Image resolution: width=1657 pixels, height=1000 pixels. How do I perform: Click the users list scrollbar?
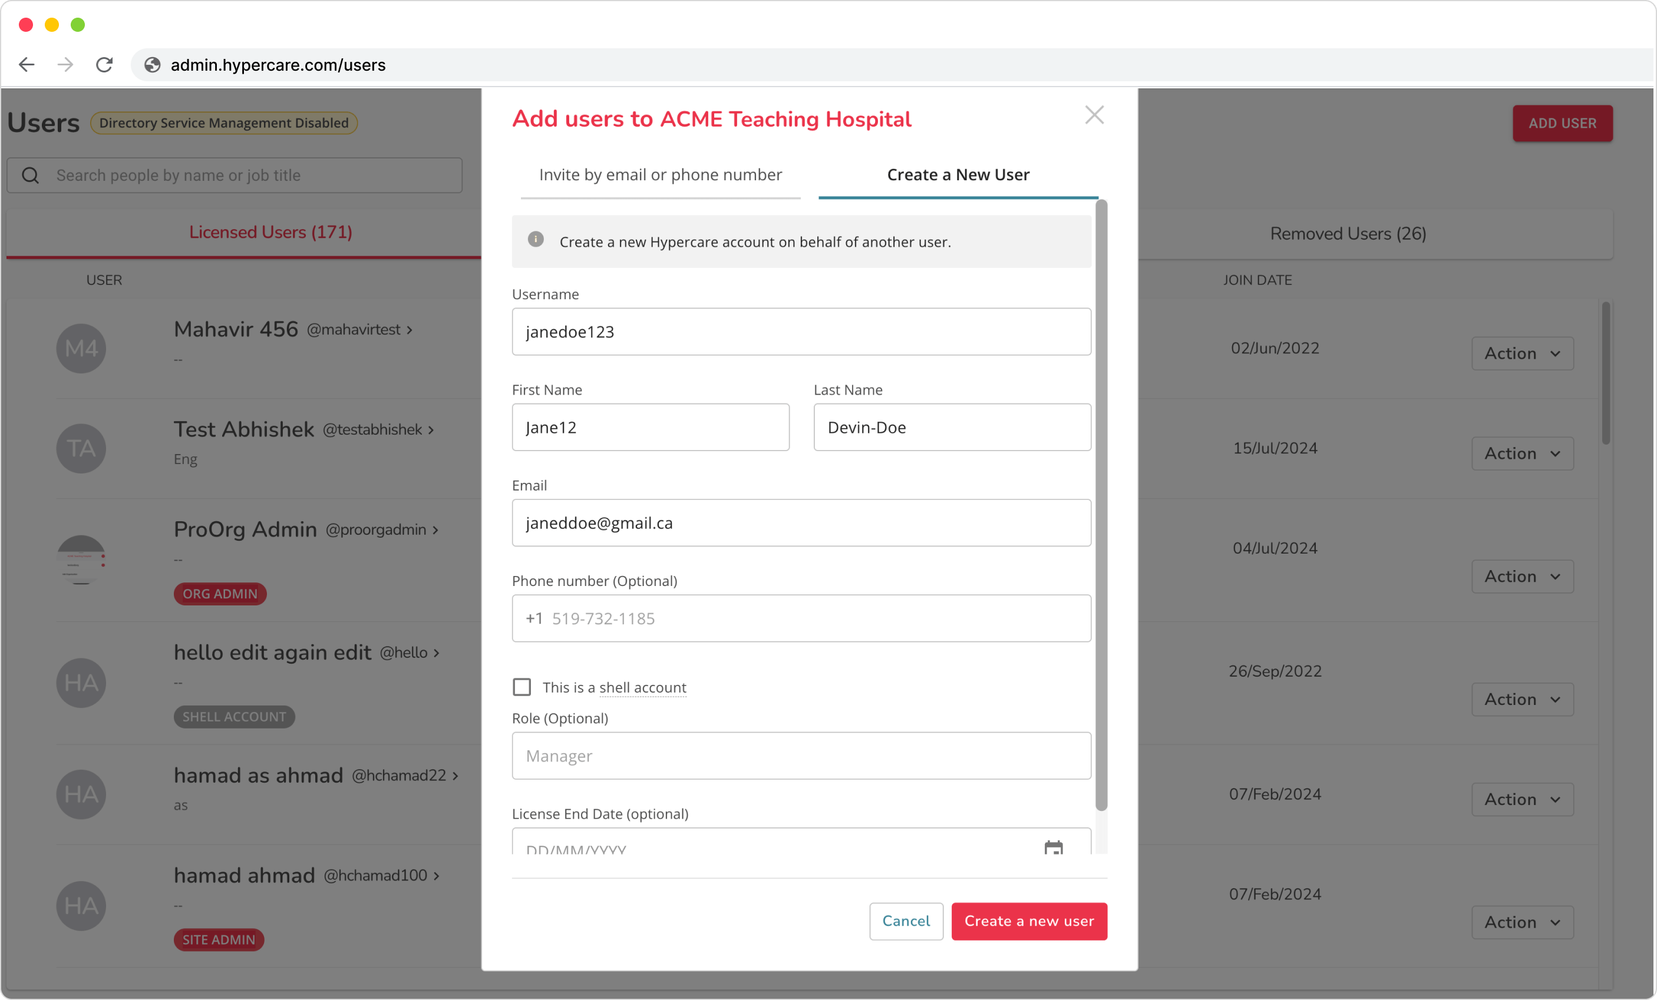click(1606, 373)
